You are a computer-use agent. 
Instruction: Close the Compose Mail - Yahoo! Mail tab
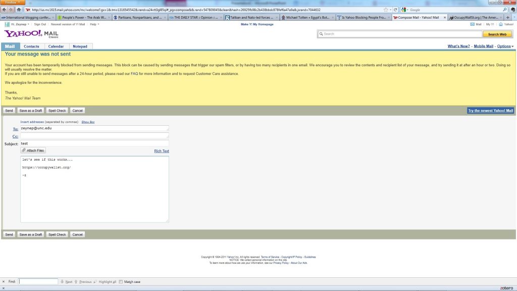pyautogui.click(x=444, y=18)
